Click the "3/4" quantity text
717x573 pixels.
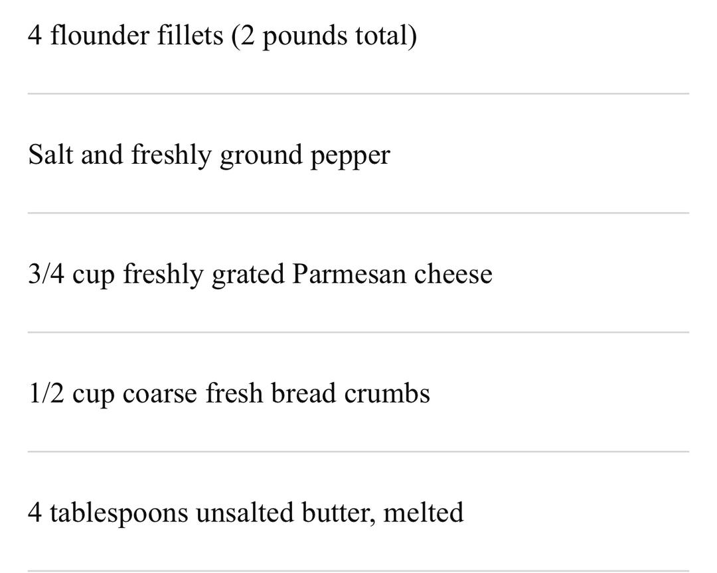(46, 274)
